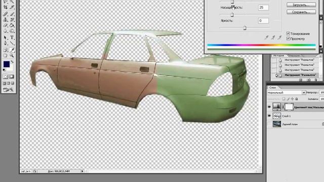Click the Сохранить (Save) button
This screenshot has width=324, height=182.
tap(301, 12)
